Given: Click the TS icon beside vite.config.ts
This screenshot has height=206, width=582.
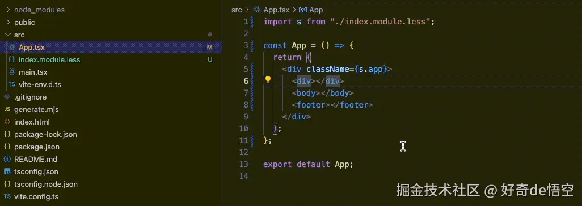Looking at the screenshot, I should click(7, 197).
